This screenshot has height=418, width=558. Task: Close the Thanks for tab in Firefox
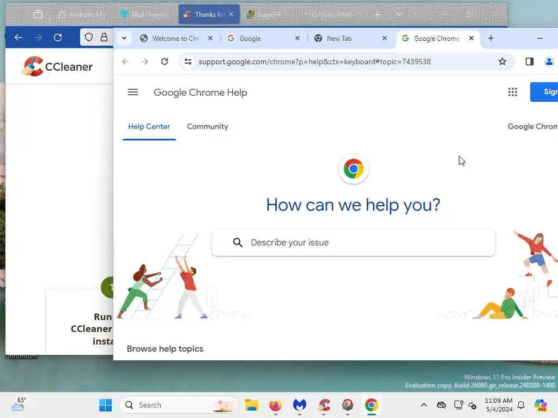click(x=231, y=15)
